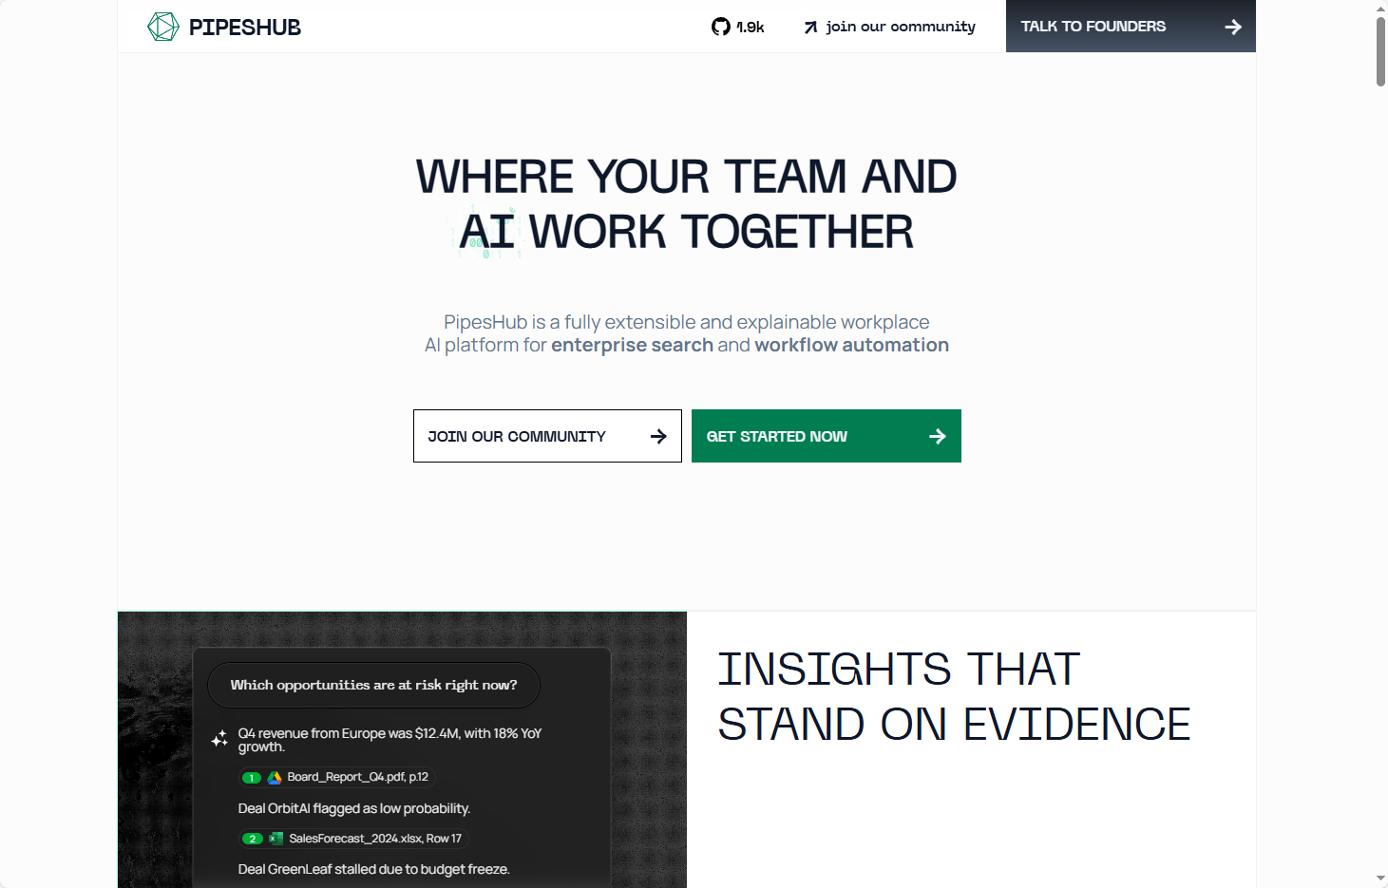
Task: Open the GitHub repository icon
Action: point(721,27)
